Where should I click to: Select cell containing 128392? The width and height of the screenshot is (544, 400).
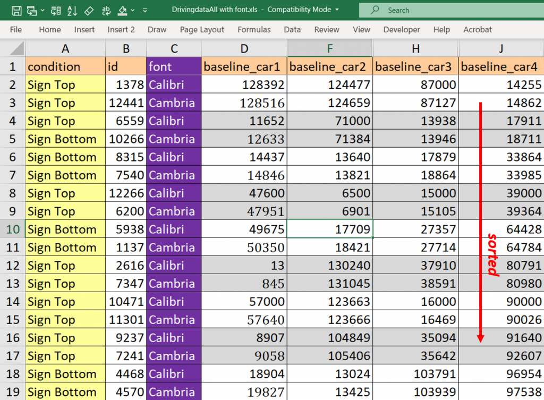[244, 84]
